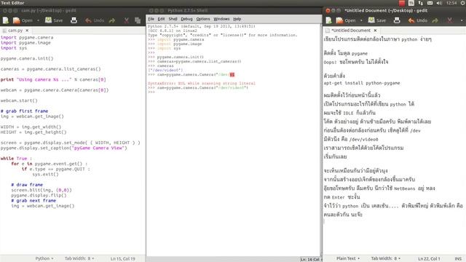This screenshot has width=466, height=262.
Task: Create new document in Untitled Document gedit
Action: (x=328, y=20)
